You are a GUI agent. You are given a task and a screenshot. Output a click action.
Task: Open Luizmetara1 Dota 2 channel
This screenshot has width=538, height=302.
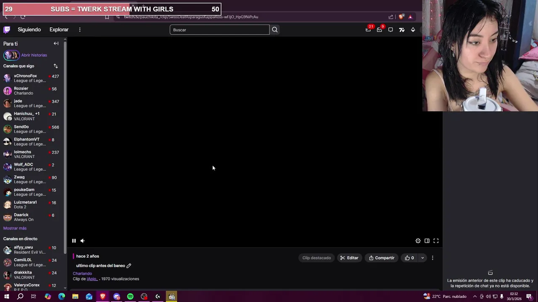point(32,204)
